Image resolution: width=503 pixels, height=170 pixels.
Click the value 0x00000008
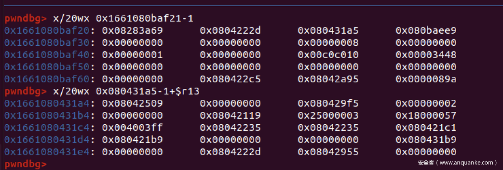[328, 43]
